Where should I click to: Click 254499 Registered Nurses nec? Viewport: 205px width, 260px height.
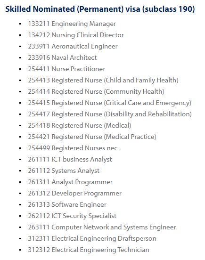point(73,148)
